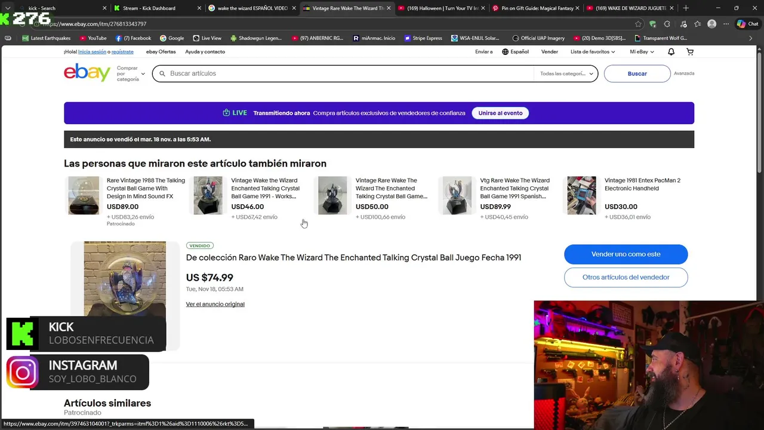Viewport: 764px width, 430px height.
Task: Open the Shadowgun Legends bookmark
Action: (255, 38)
